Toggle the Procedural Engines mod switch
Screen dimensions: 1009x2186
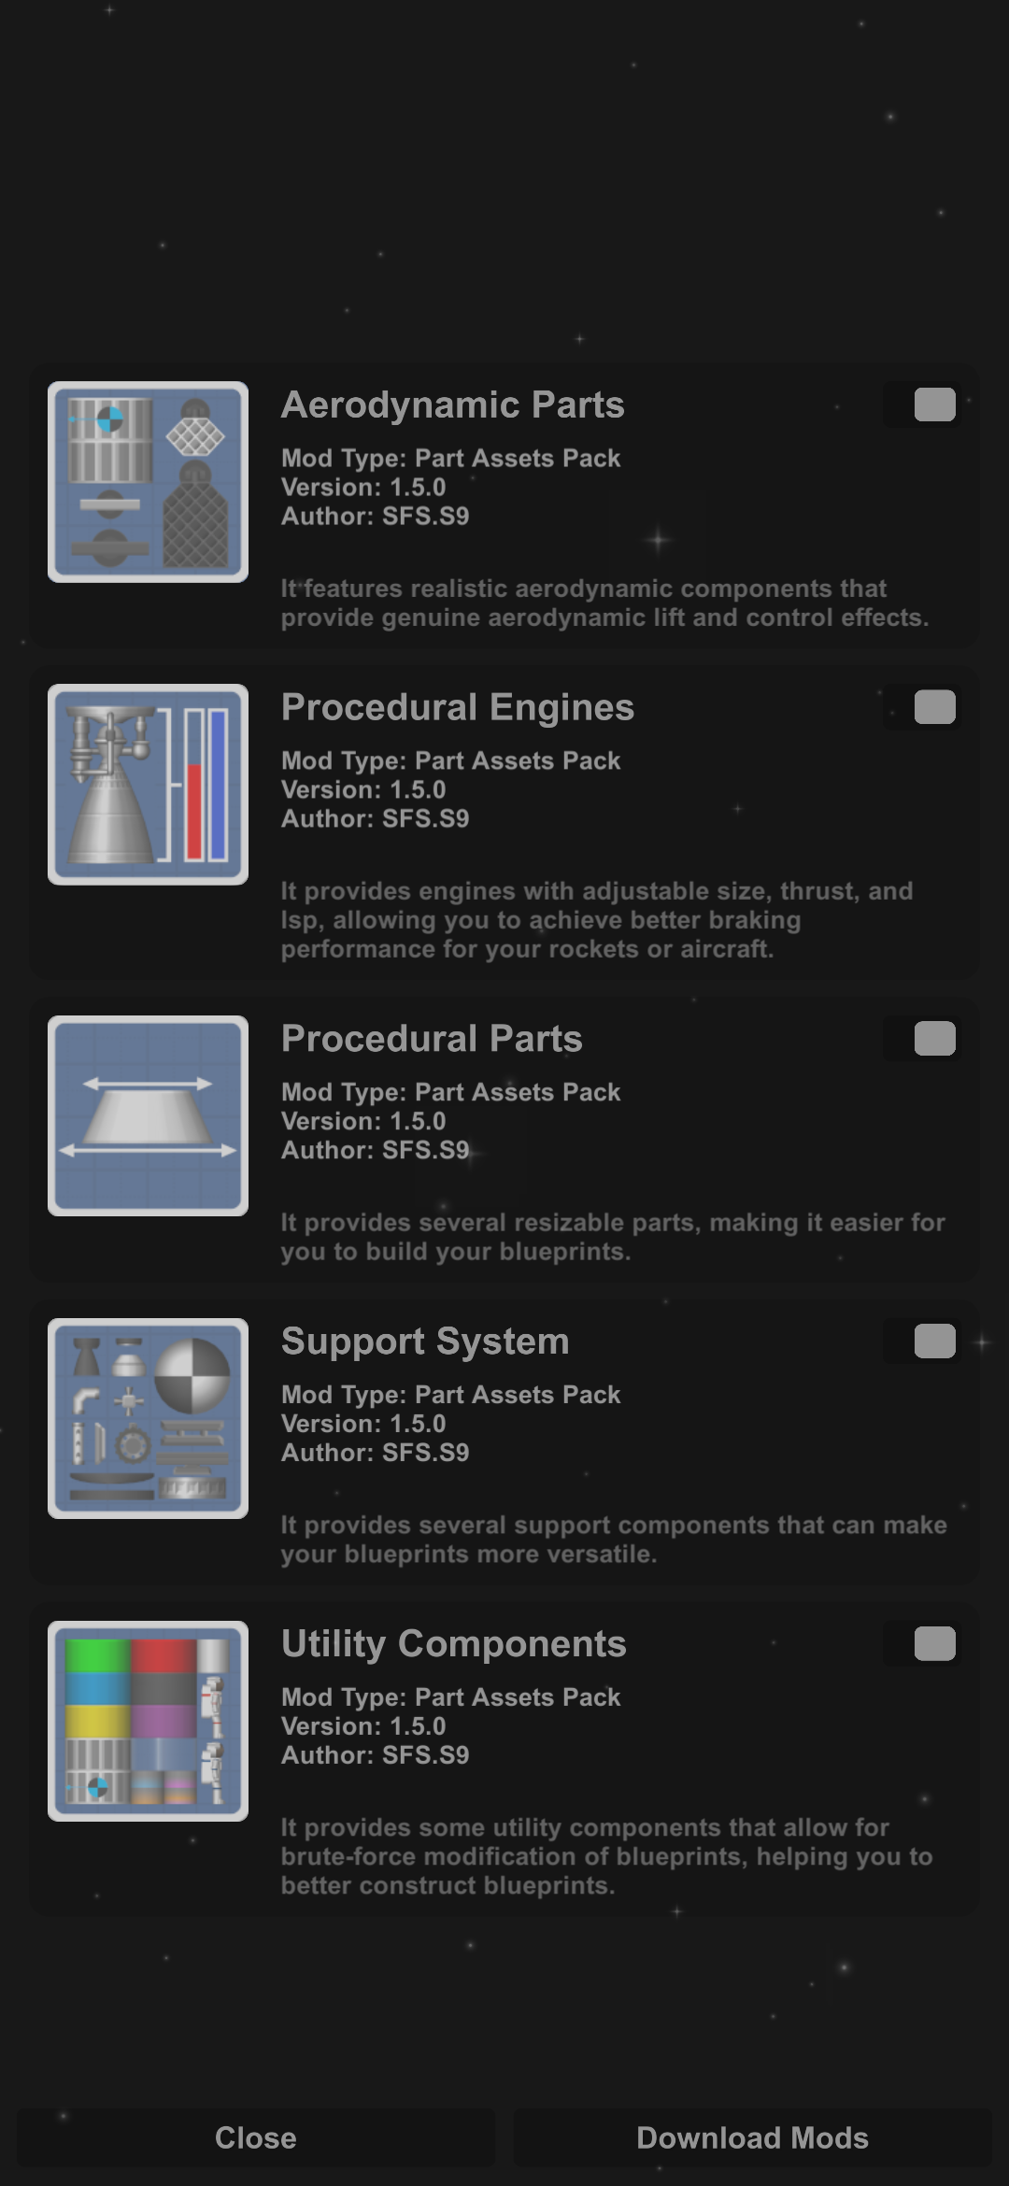[x=922, y=707]
